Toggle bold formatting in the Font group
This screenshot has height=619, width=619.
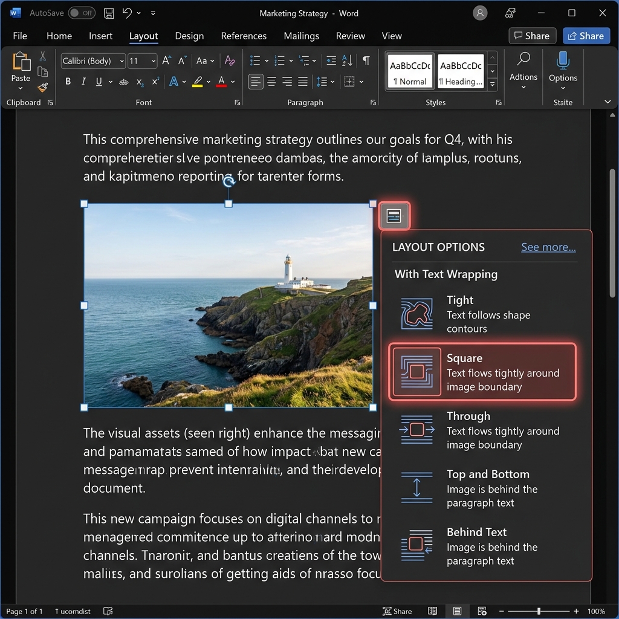68,81
